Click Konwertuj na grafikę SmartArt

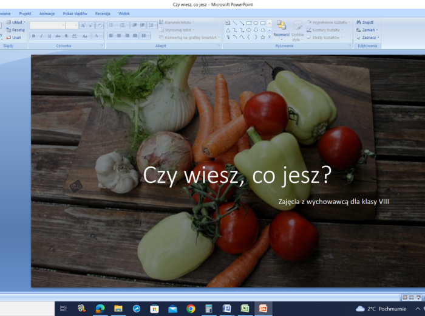[x=189, y=38]
